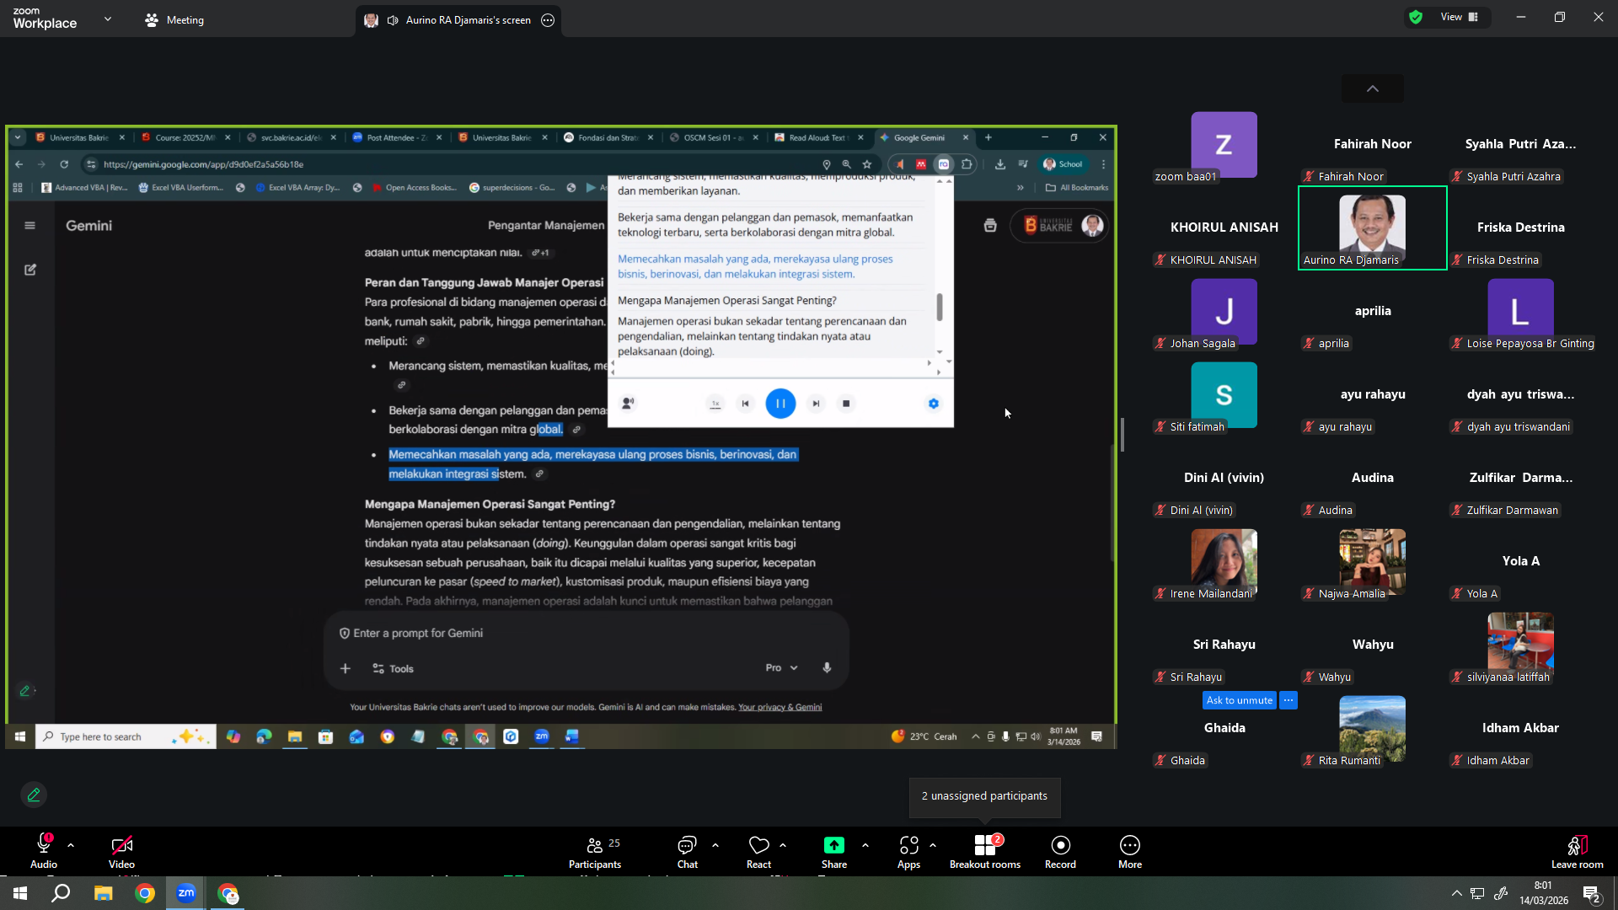Click the Enter a prompt for Gemini field
The image size is (1618, 910).
click(x=586, y=633)
